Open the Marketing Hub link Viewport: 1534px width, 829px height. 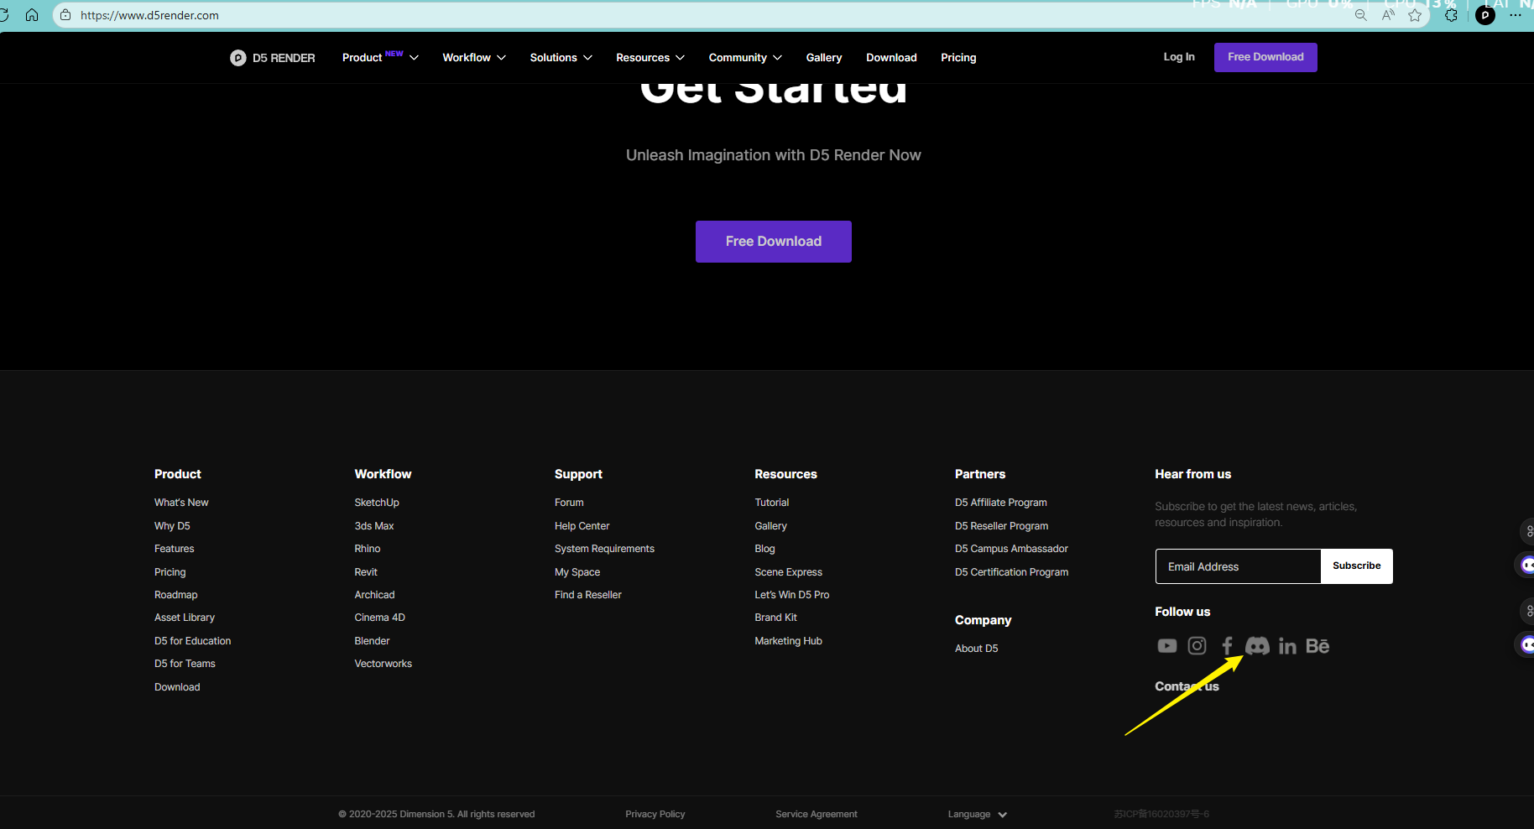(788, 641)
